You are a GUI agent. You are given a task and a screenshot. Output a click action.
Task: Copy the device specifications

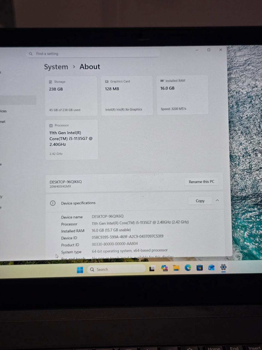200,201
